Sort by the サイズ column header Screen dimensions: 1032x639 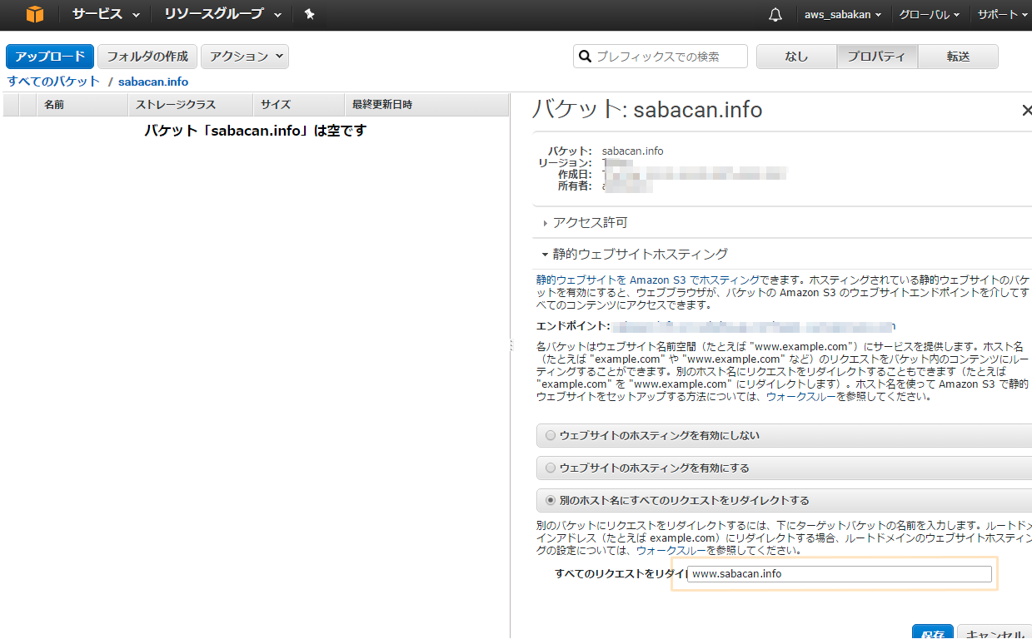pos(298,105)
